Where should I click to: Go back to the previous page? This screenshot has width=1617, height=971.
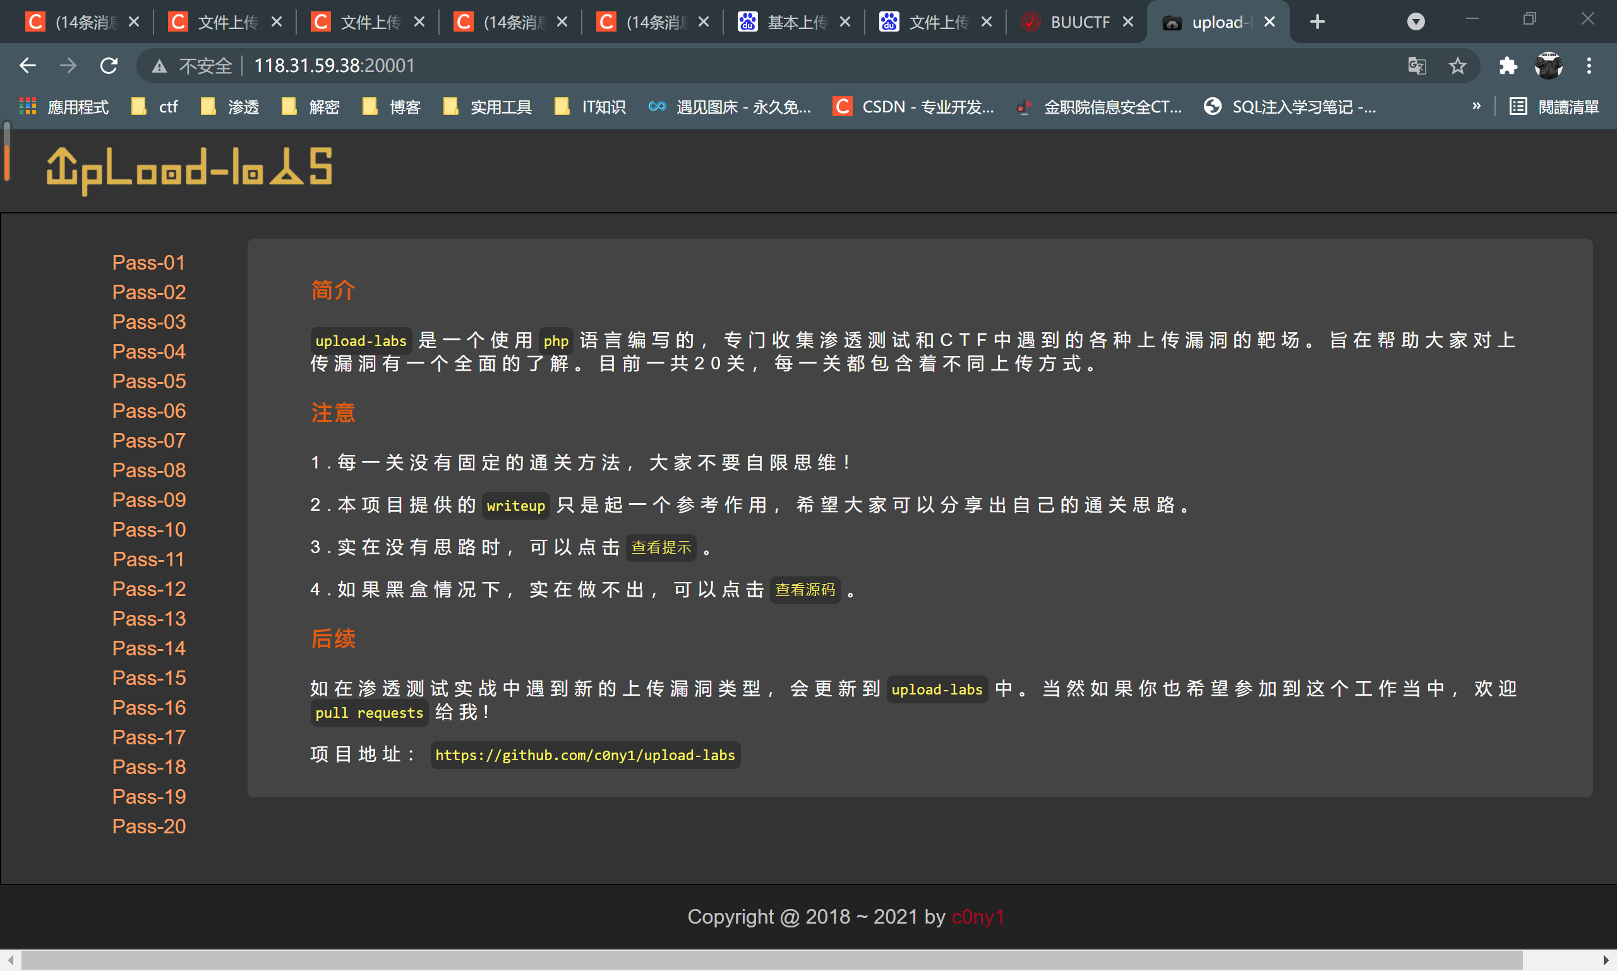pyautogui.click(x=28, y=66)
